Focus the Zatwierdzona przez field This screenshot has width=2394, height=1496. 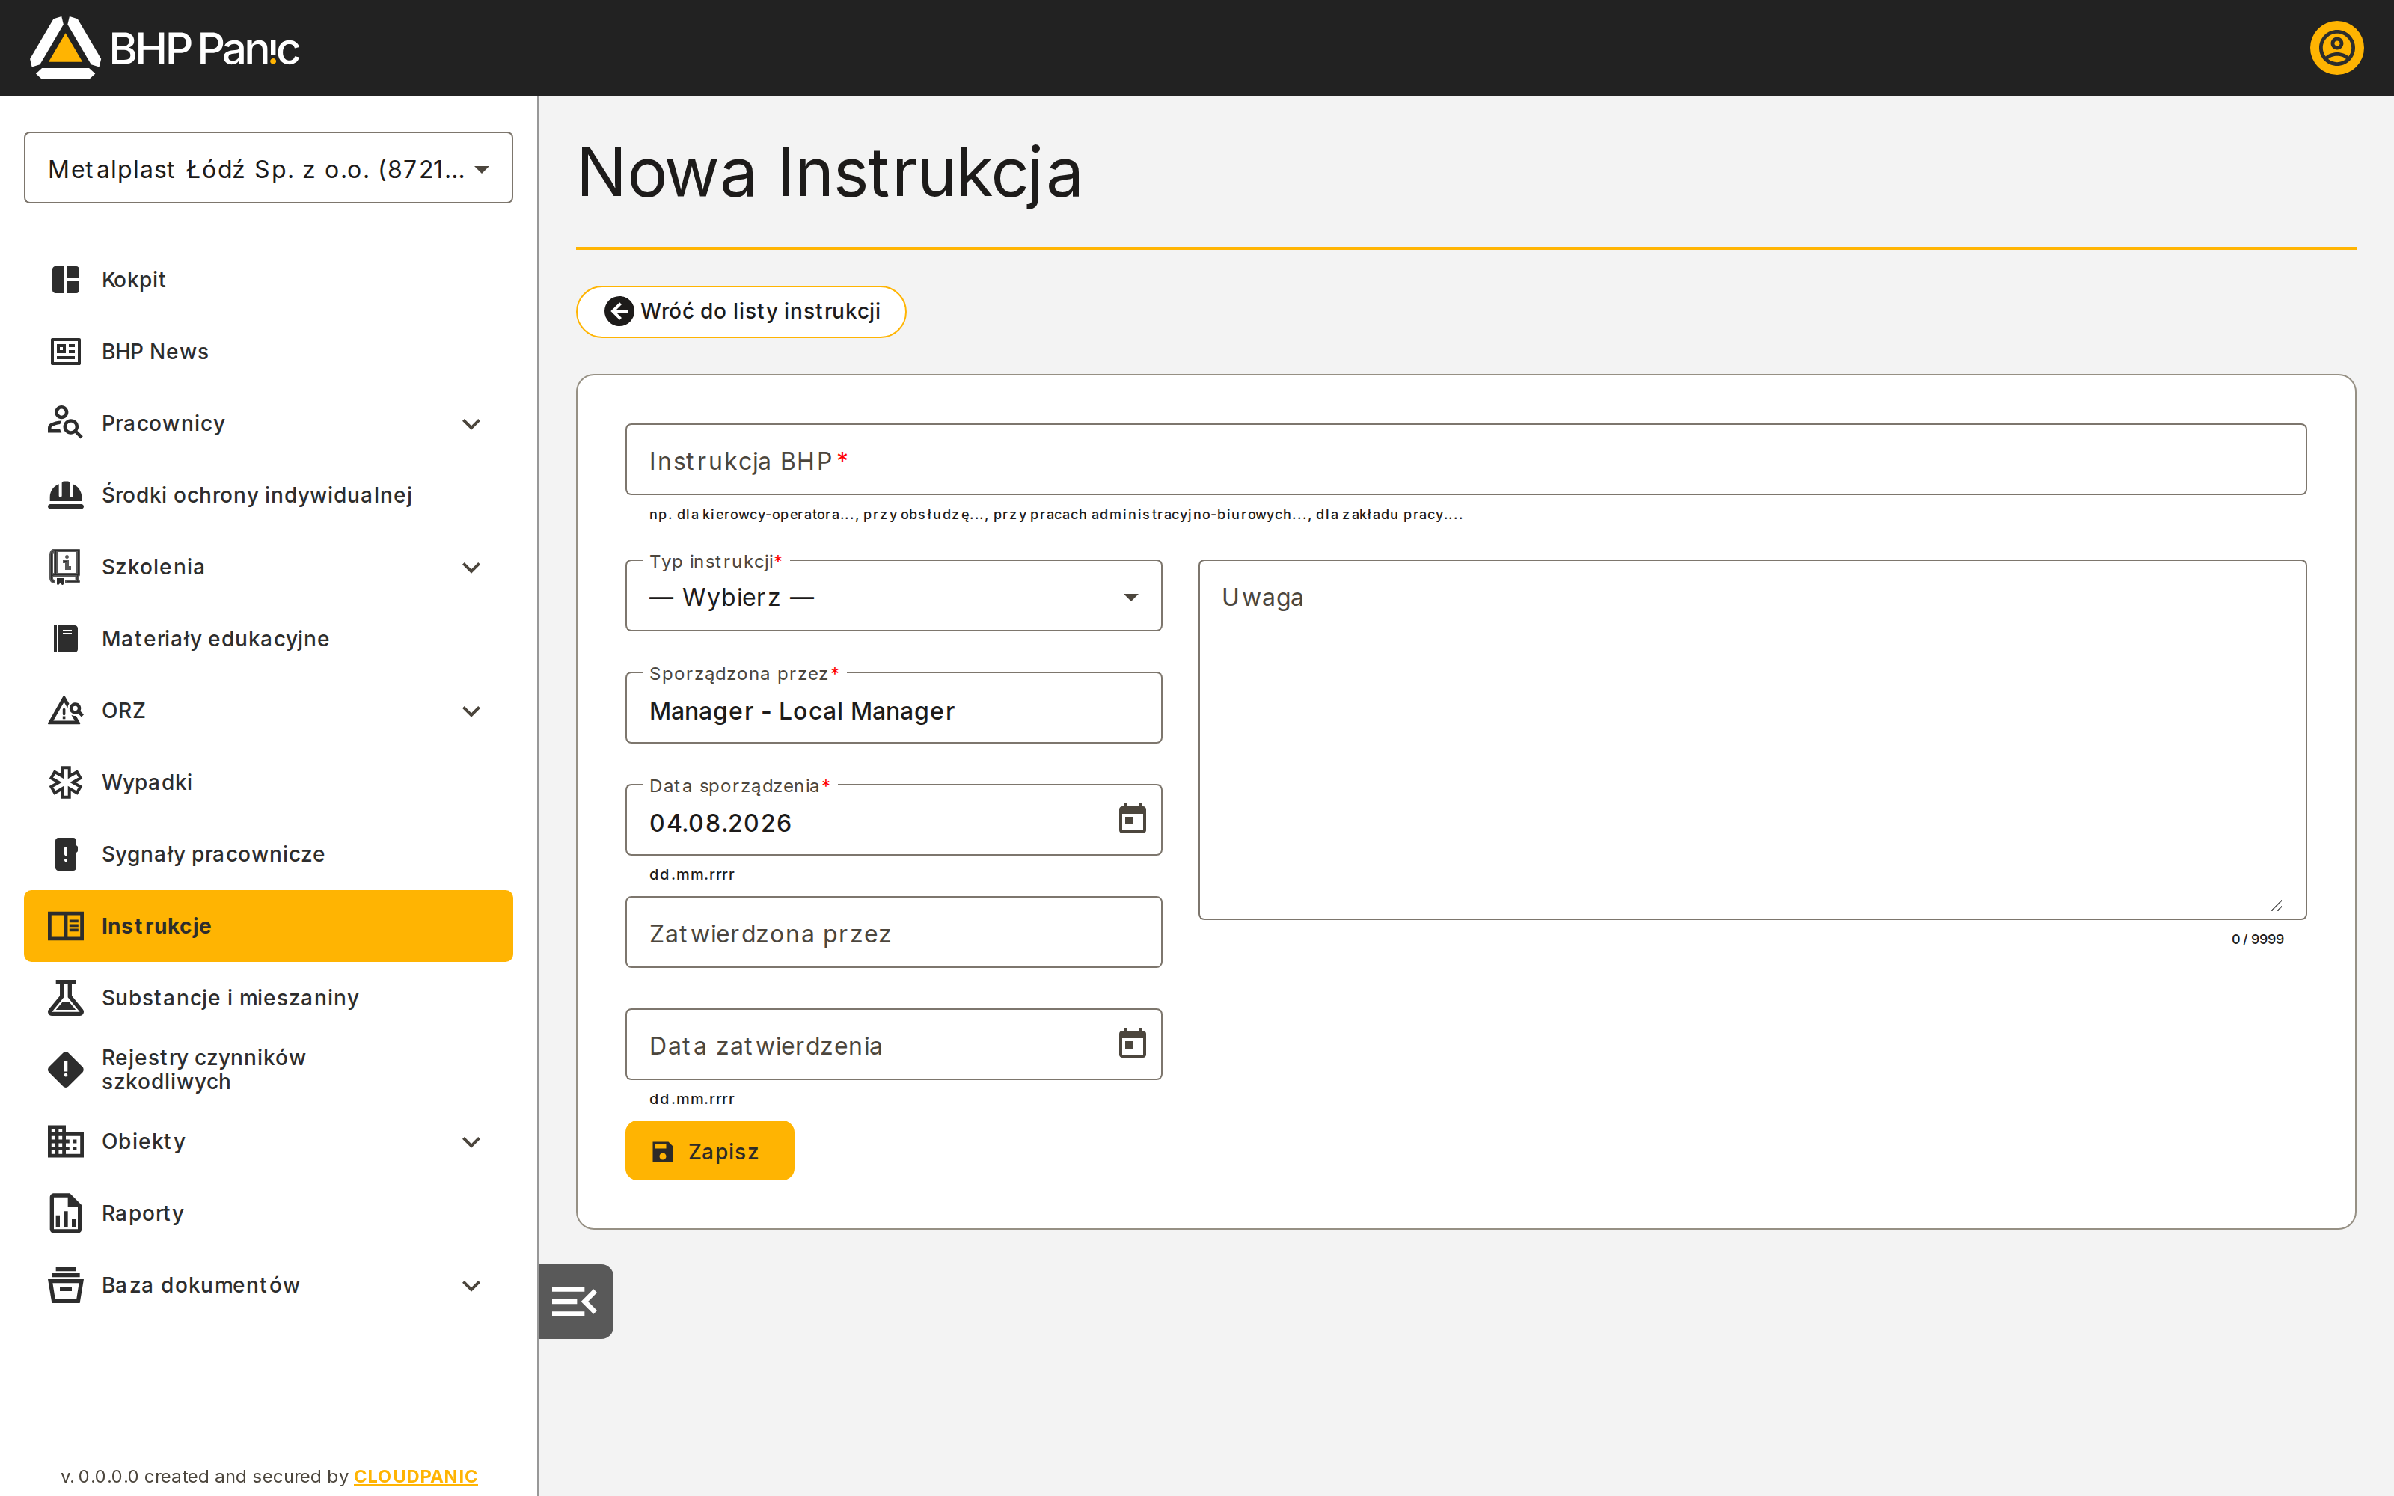point(893,932)
